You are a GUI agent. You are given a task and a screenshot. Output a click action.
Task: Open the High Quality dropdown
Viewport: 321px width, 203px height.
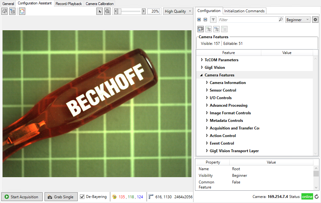[178, 11]
